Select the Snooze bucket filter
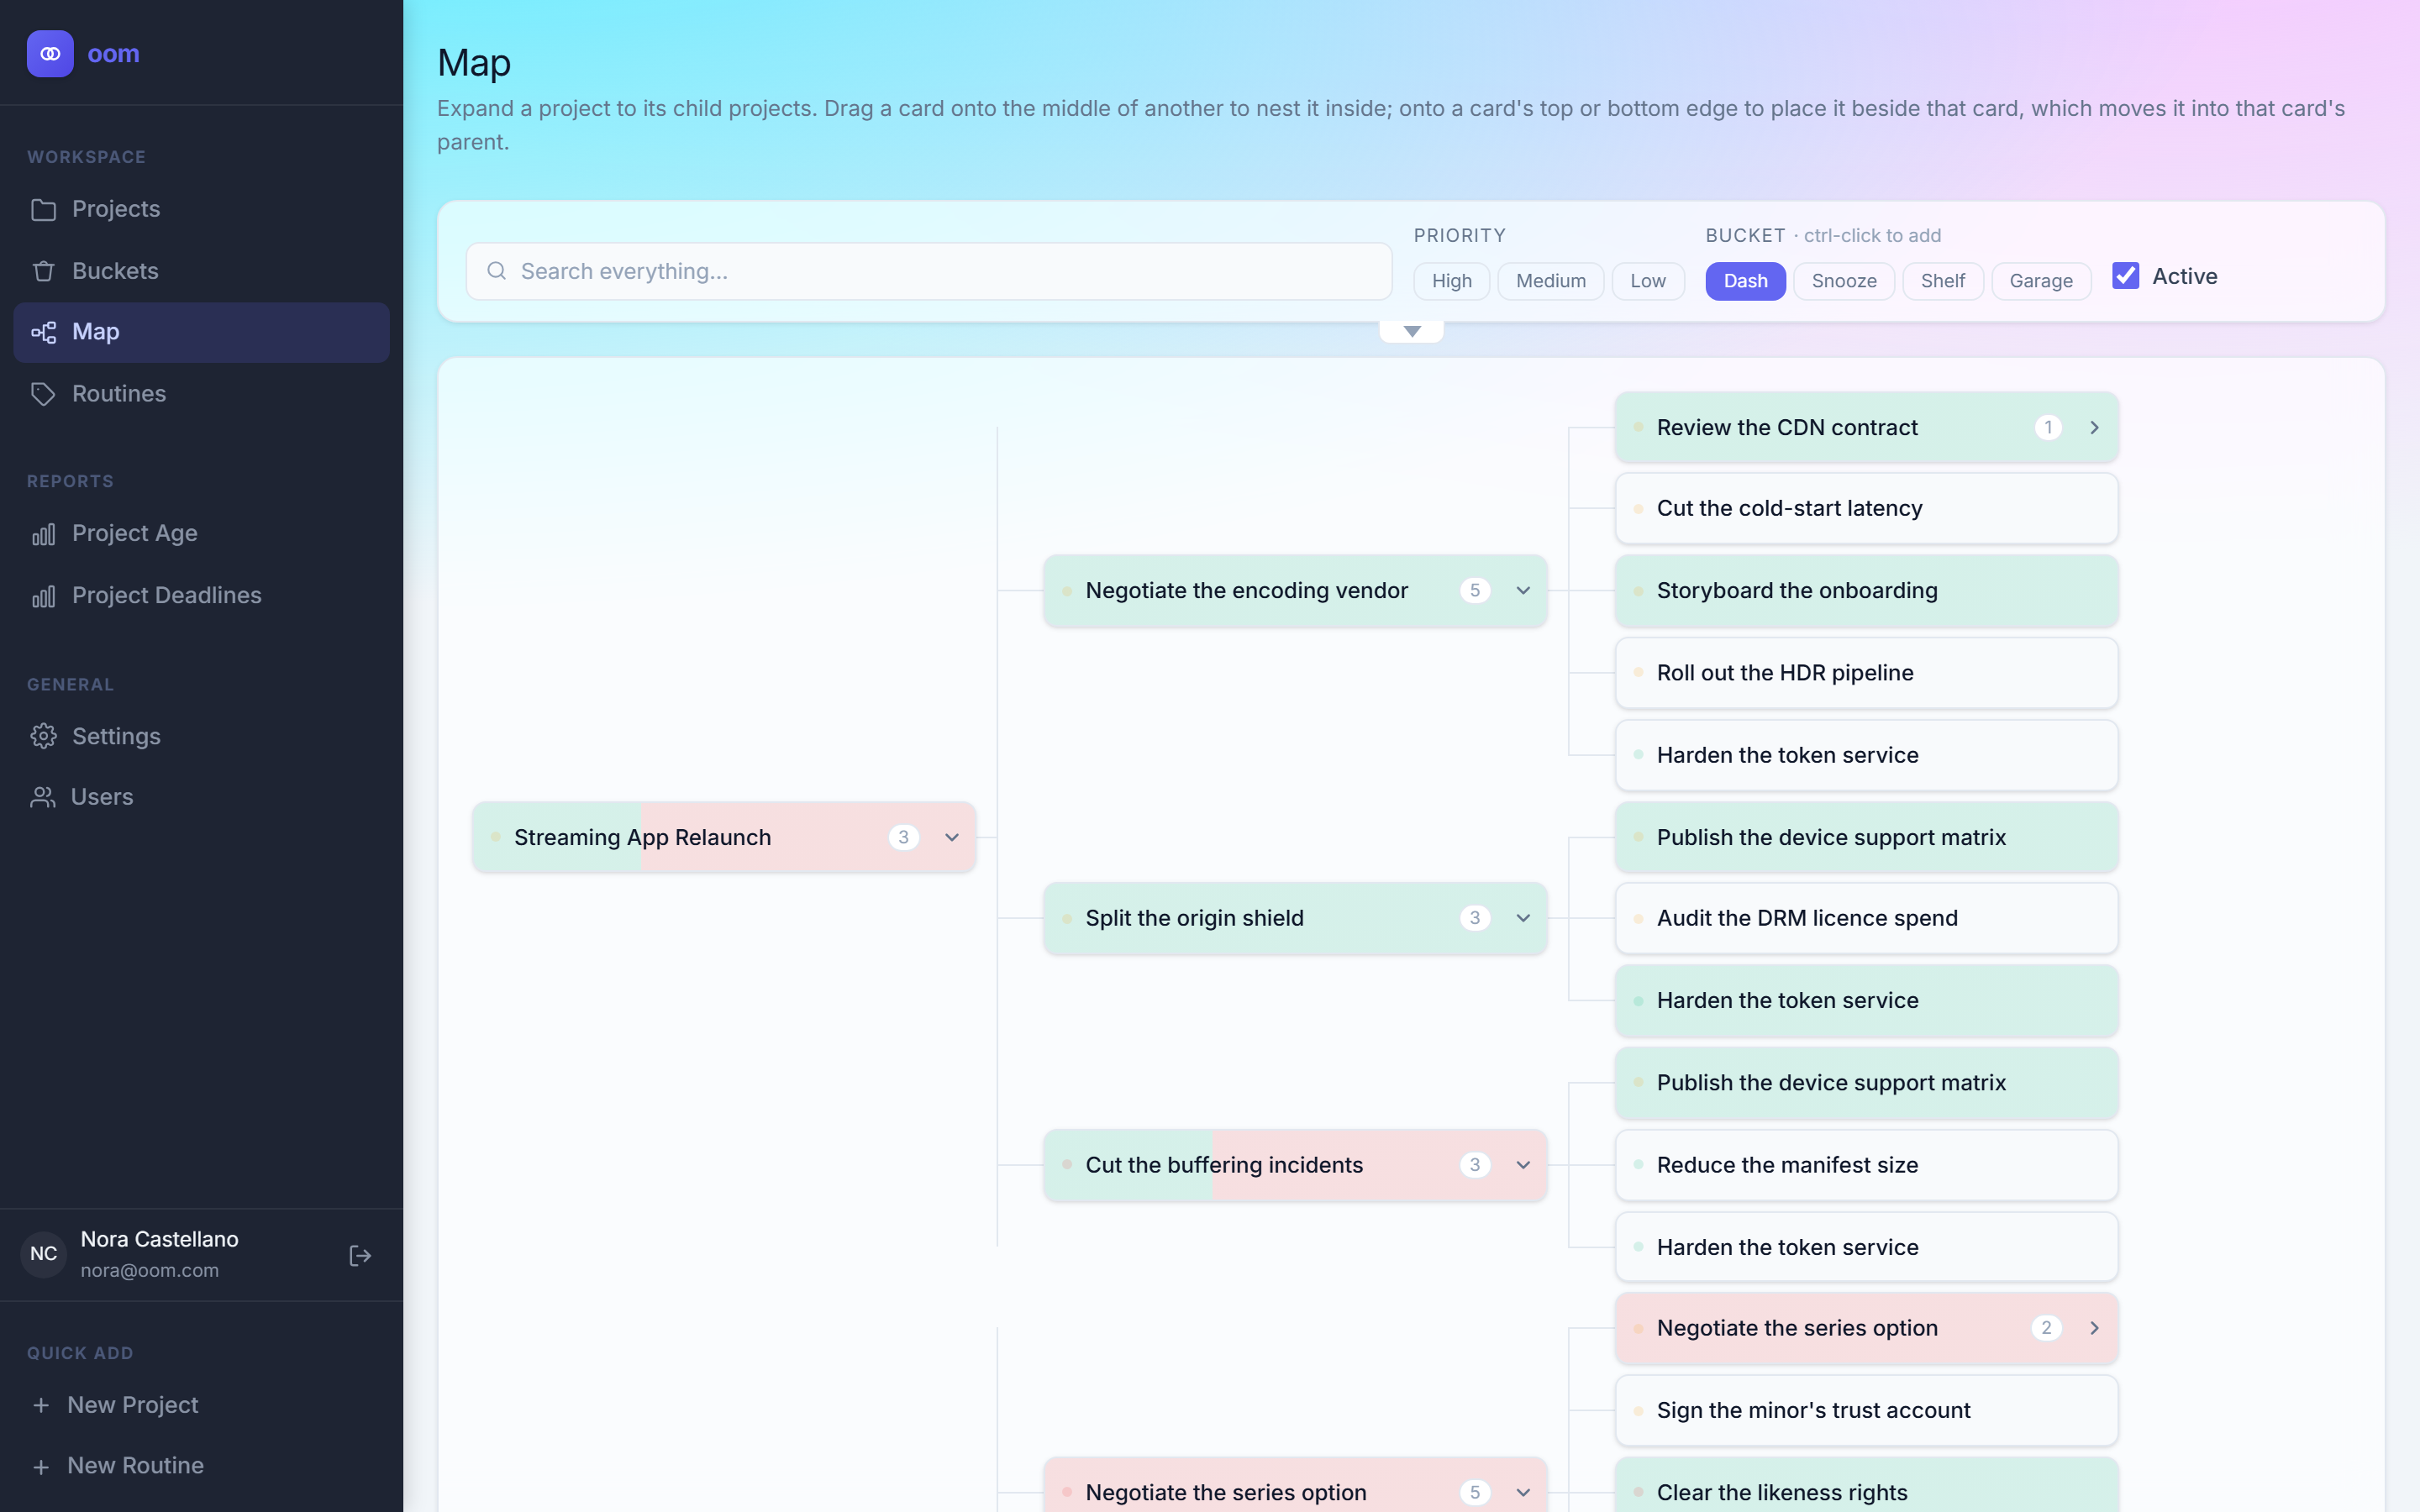The width and height of the screenshot is (2420, 1512). pyautogui.click(x=1844, y=281)
